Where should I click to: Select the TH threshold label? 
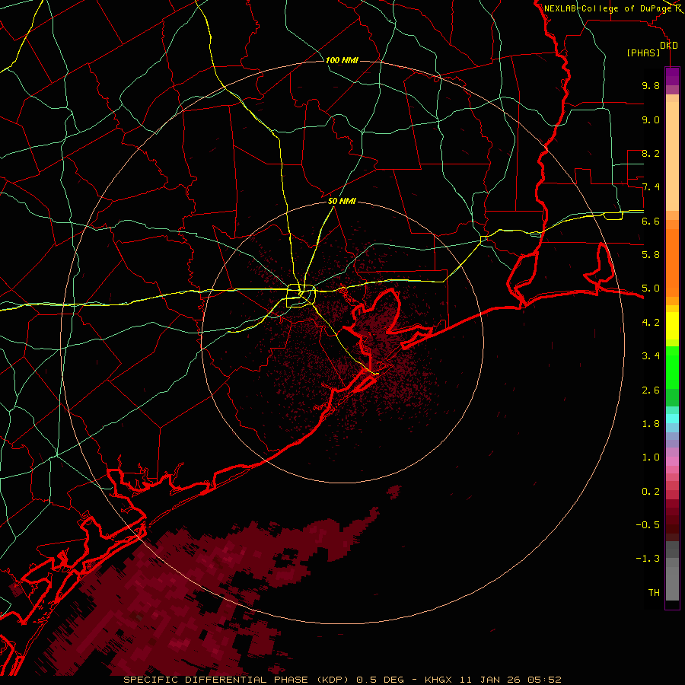[x=654, y=593]
